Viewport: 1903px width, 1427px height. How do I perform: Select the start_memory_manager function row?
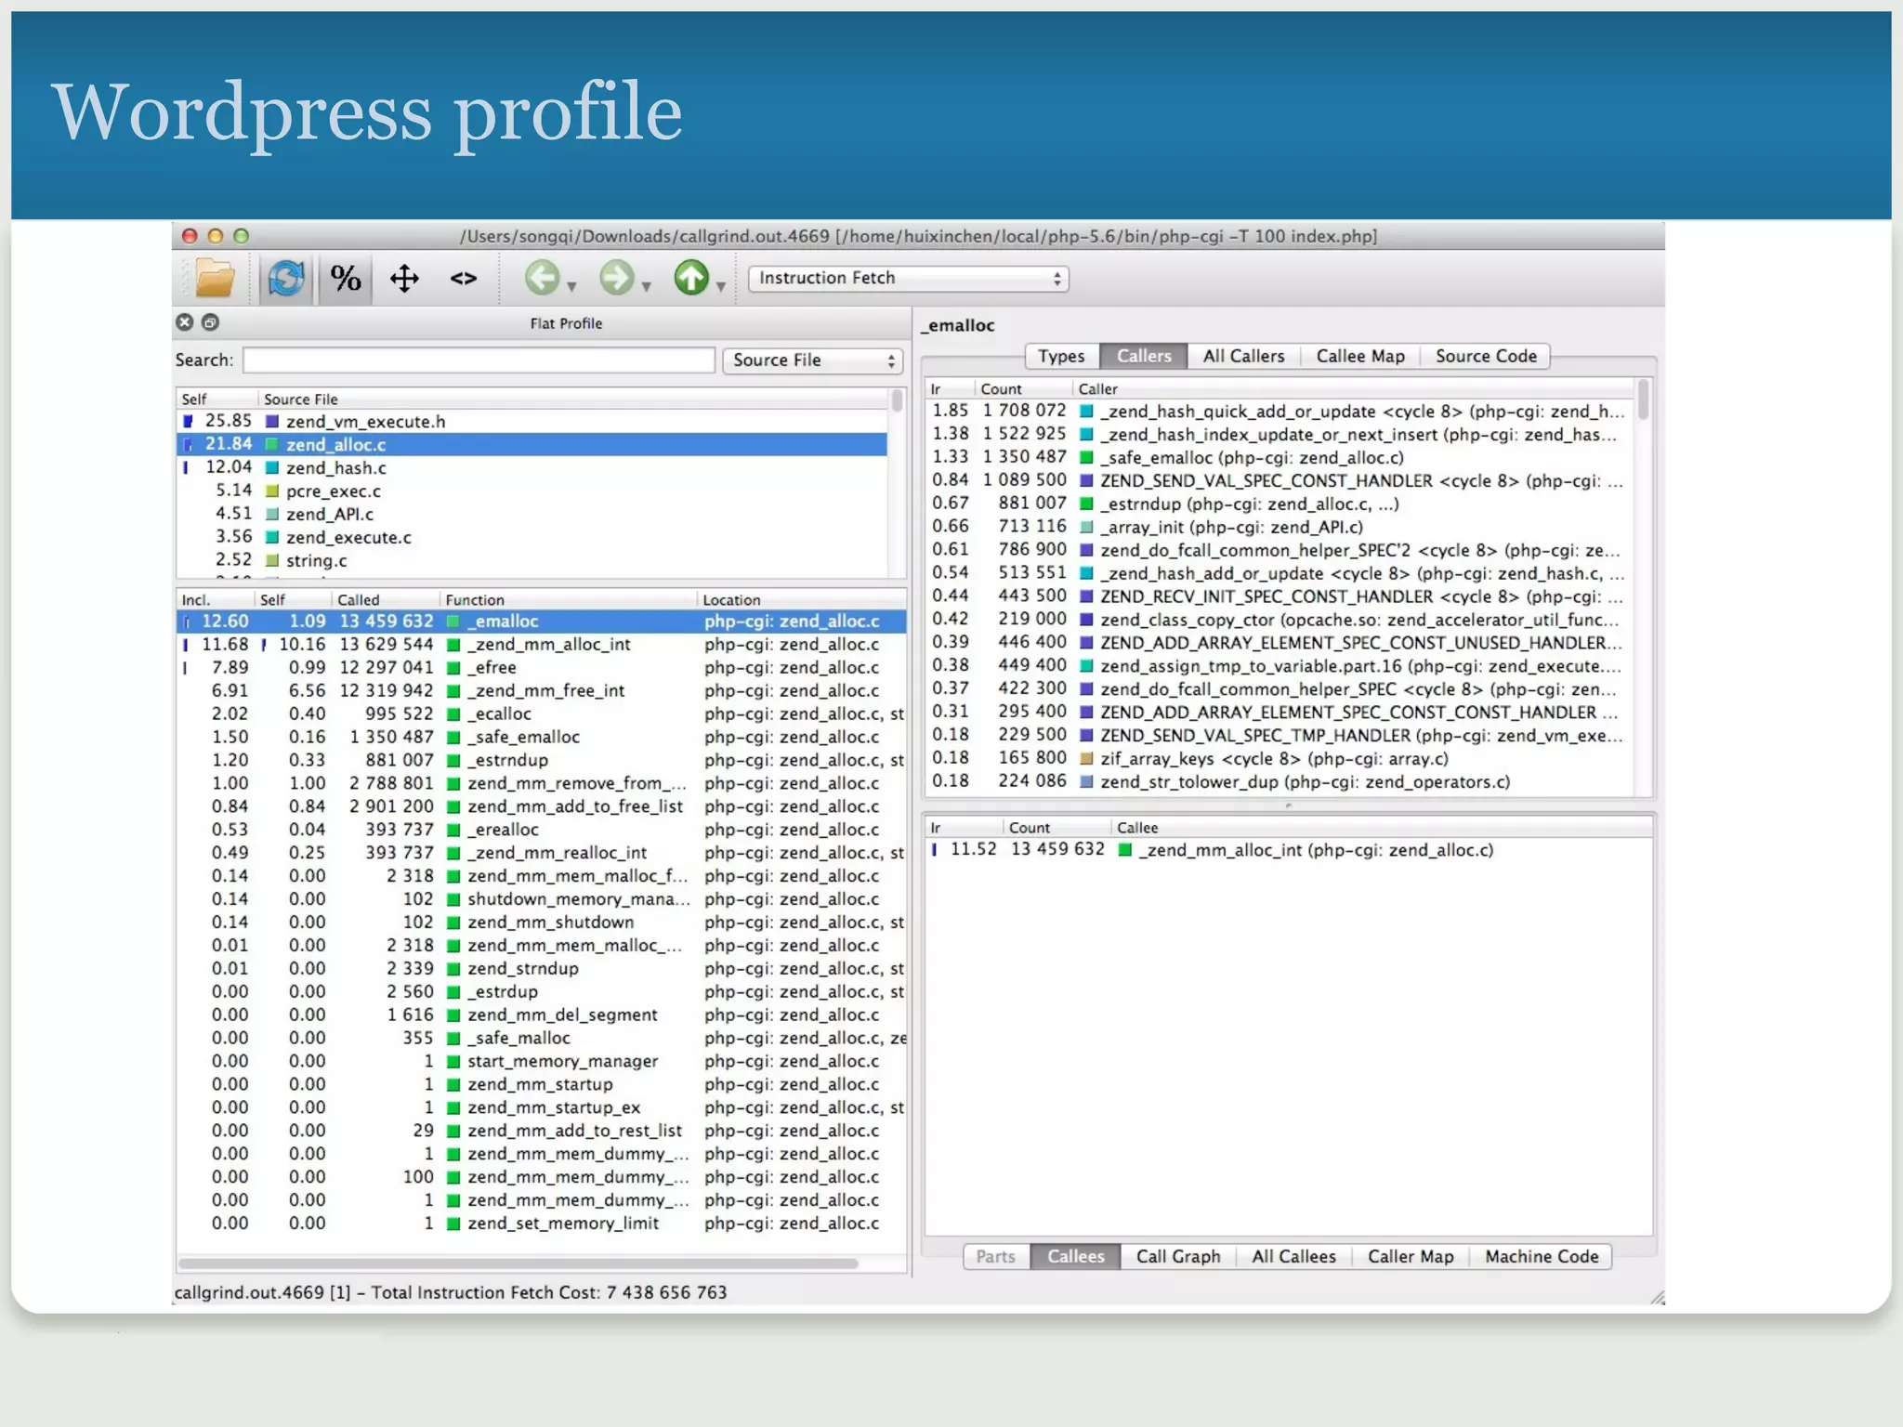click(x=541, y=1061)
